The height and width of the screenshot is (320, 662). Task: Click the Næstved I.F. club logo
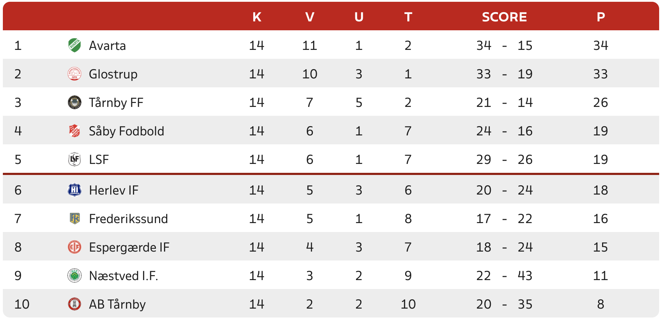75,275
